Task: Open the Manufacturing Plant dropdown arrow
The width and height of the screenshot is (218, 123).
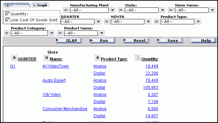Action: pos(112,10)
